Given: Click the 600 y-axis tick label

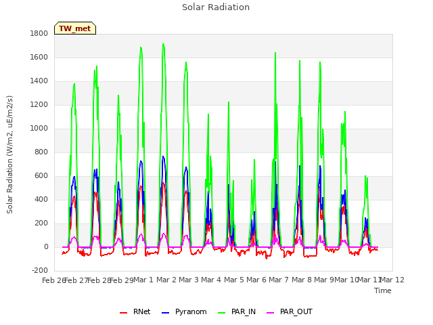Looking at the screenshot, I should (x=41, y=176).
